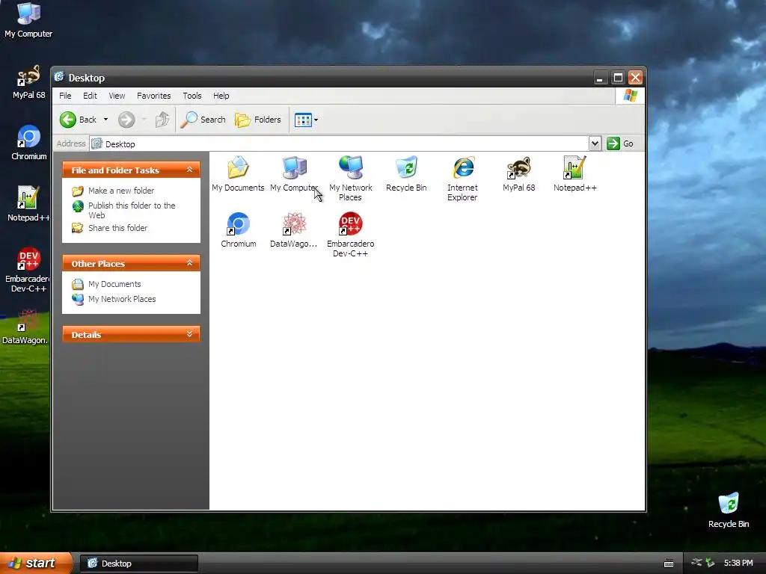
Task: Click the Start button
Action: (36, 564)
